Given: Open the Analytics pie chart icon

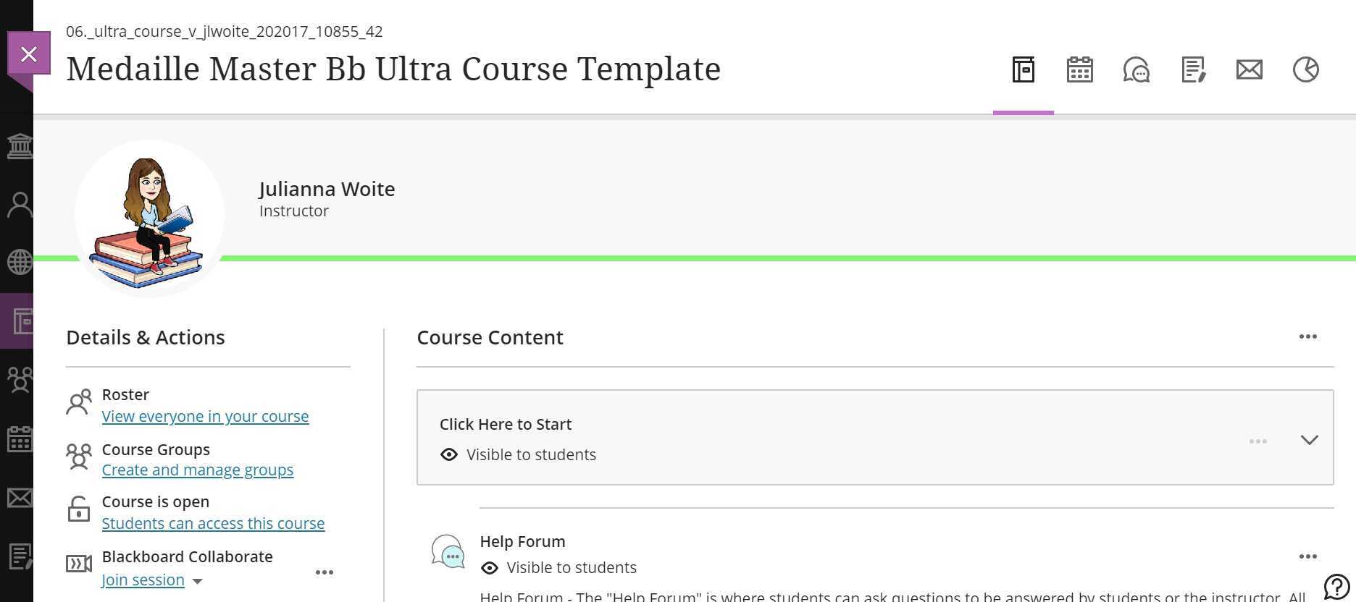Looking at the screenshot, I should click(1306, 69).
